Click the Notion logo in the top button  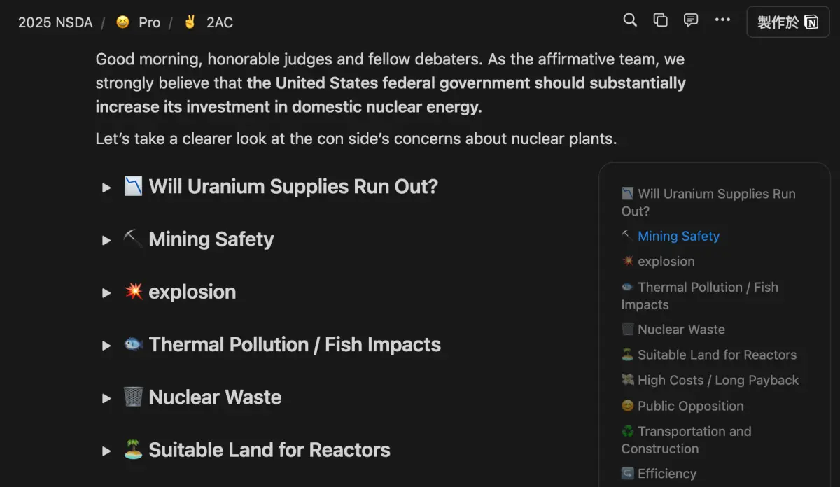811,22
